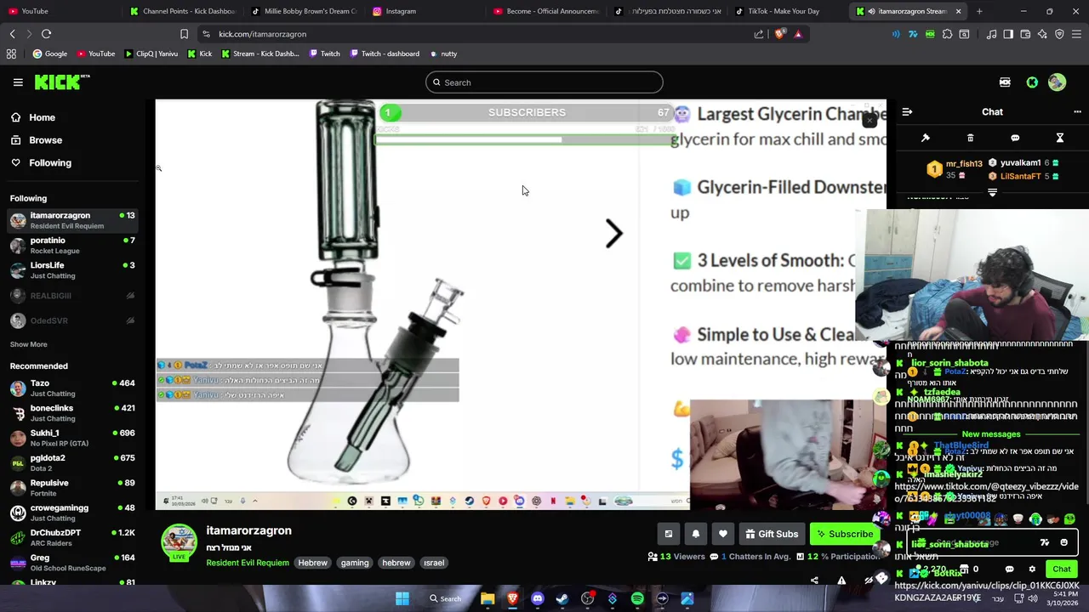Click the heart follow icon under stream
Screen dimensions: 1089x612
point(723,534)
